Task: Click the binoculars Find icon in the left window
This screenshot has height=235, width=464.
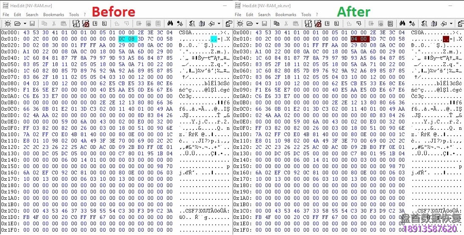Action: 170,24
